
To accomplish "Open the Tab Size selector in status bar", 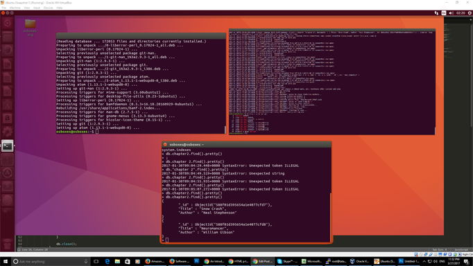I will tap(440, 250).
